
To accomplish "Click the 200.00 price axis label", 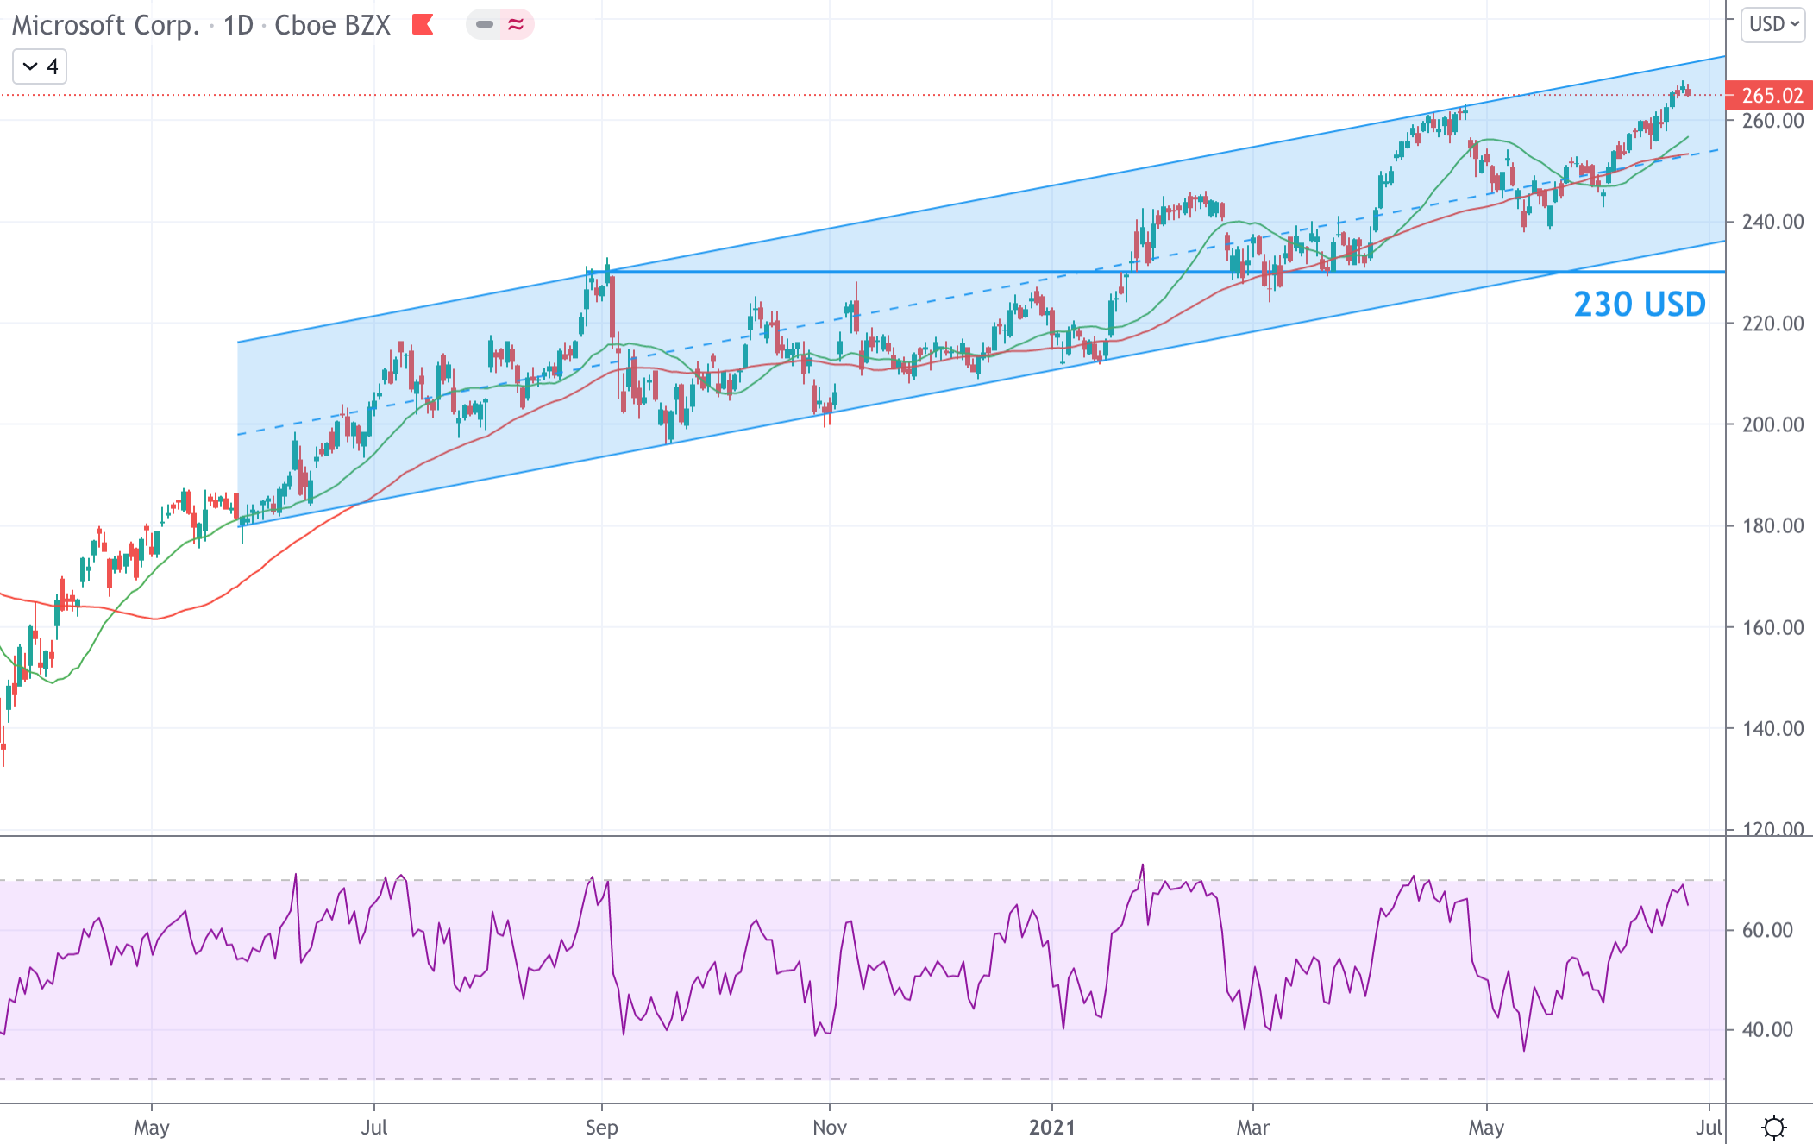I will 1772,424.
